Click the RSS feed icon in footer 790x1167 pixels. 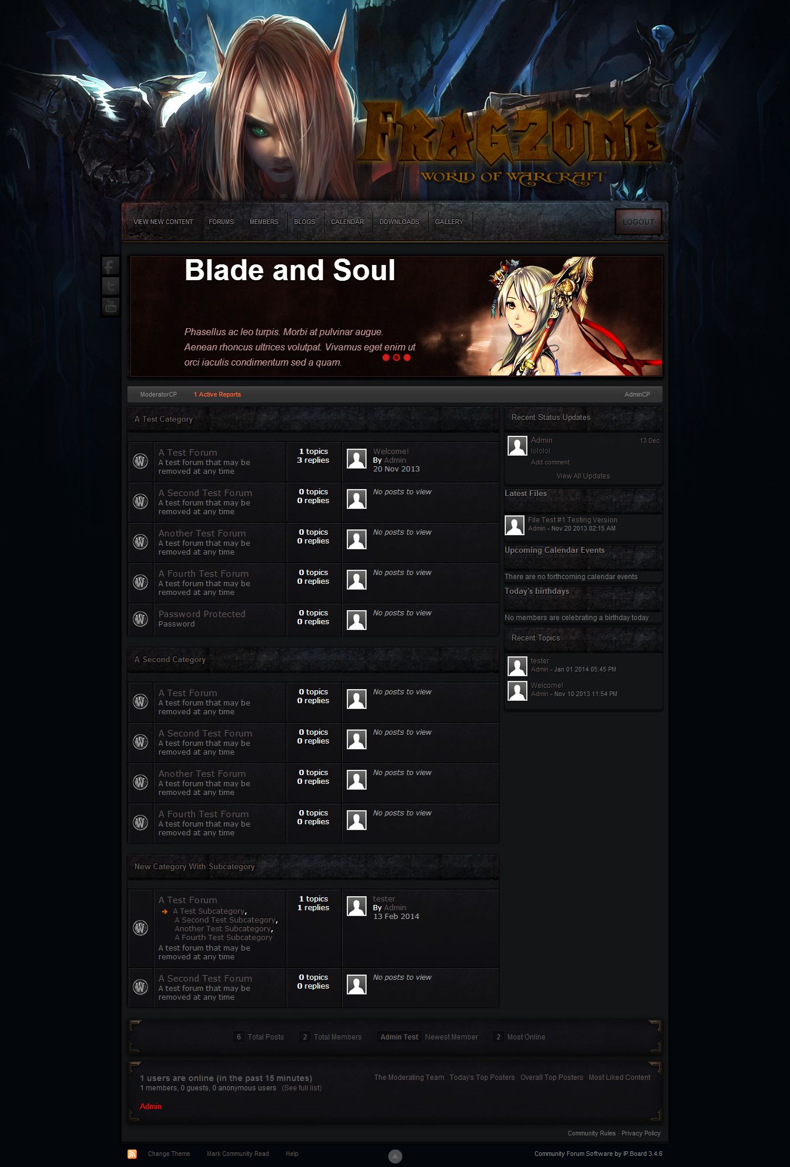point(132,1154)
